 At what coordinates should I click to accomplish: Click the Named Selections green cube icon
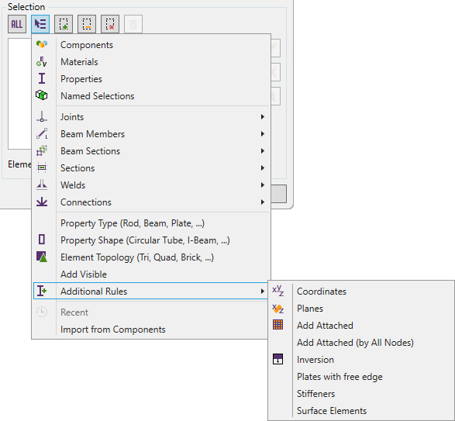(42, 95)
